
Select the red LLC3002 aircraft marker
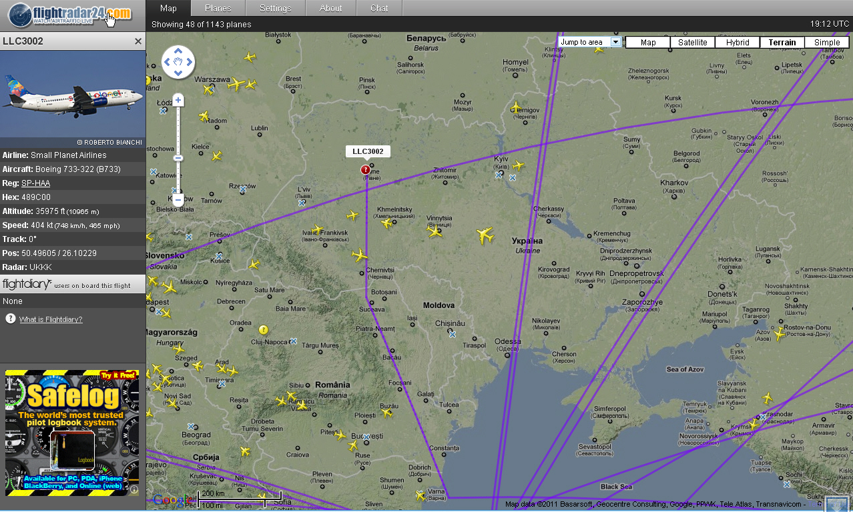tap(365, 170)
